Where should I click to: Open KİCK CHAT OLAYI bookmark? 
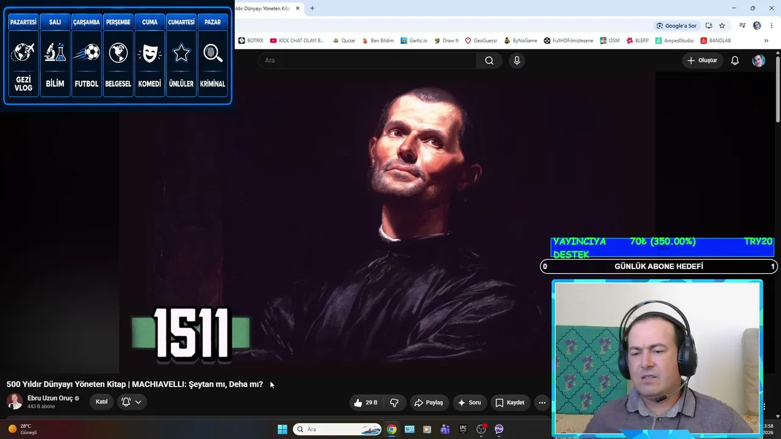297,41
